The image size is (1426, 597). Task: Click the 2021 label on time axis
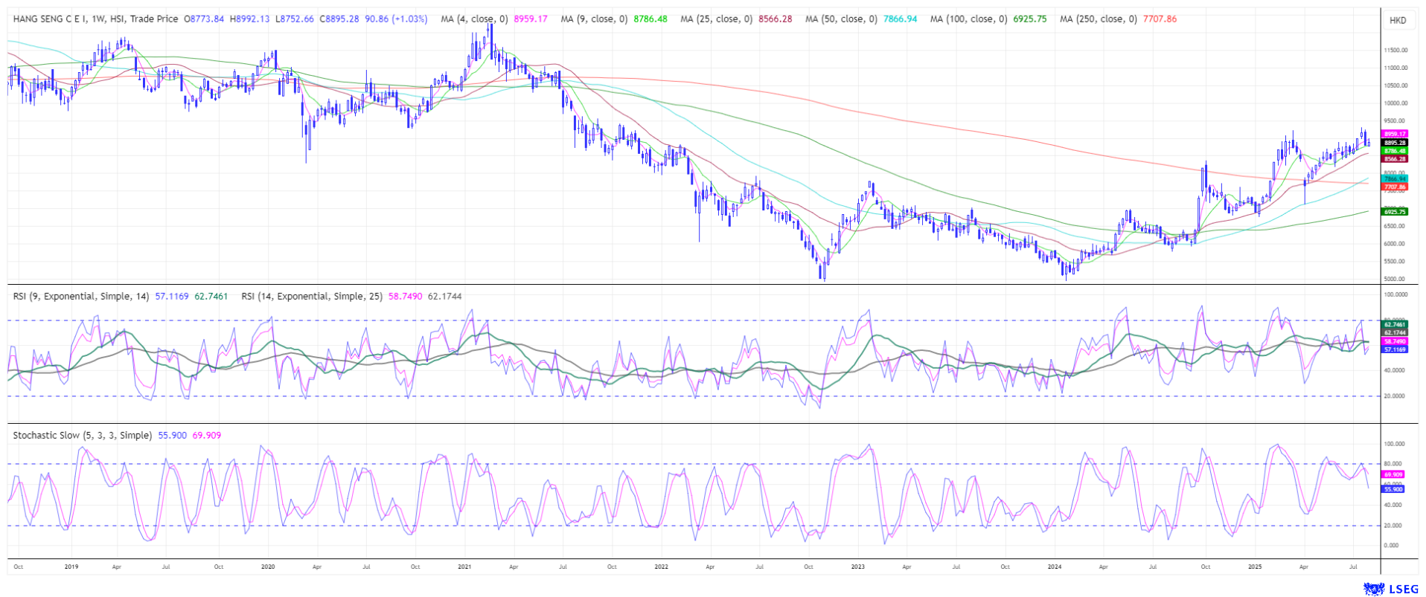point(464,567)
